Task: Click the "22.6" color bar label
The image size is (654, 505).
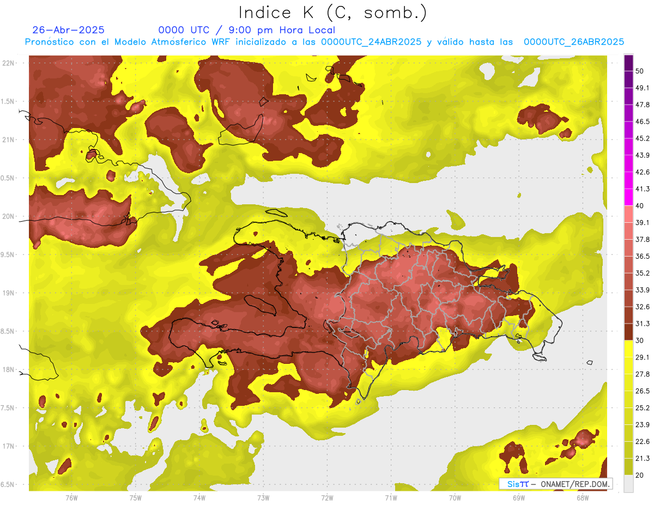Action: (x=643, y=442)
